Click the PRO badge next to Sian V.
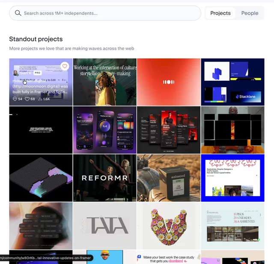Viewport: 274px width, 264px height. pos(37,73)
